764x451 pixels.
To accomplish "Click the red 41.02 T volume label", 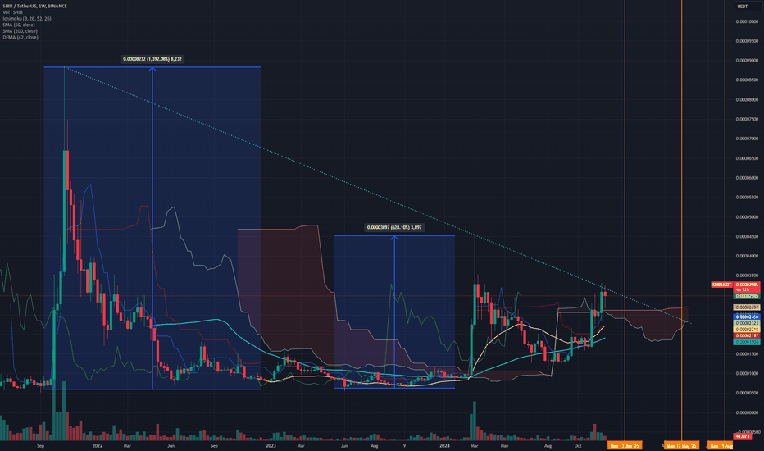I will click(x=743, y=436).
